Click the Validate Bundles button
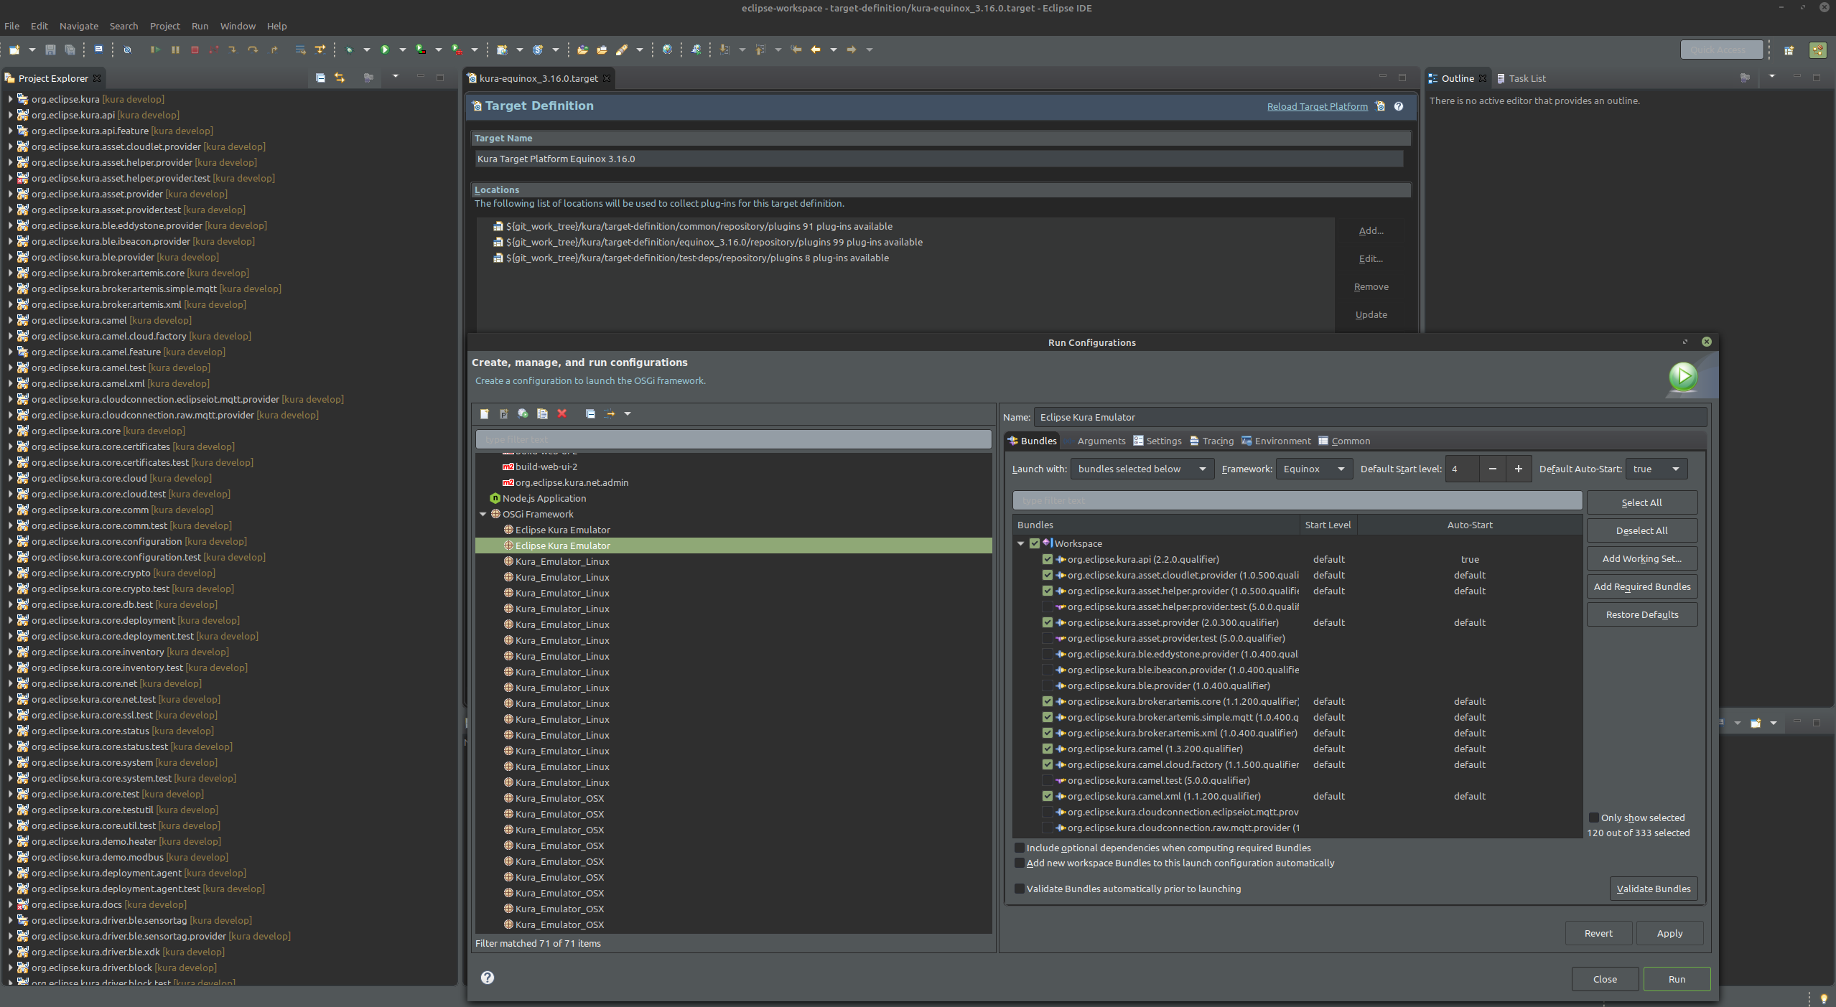1836x1007 pixels. point(1653,889)
